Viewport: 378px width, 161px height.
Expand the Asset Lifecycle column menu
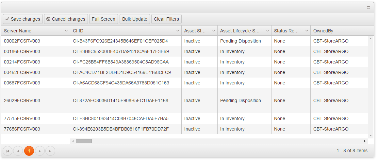(268, 31)
